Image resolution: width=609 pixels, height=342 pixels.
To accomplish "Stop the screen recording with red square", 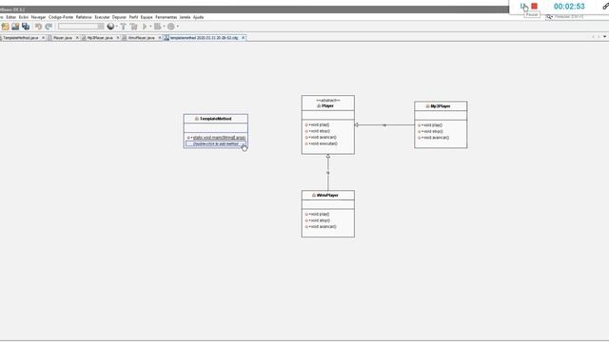I will [x=535, y=7].
